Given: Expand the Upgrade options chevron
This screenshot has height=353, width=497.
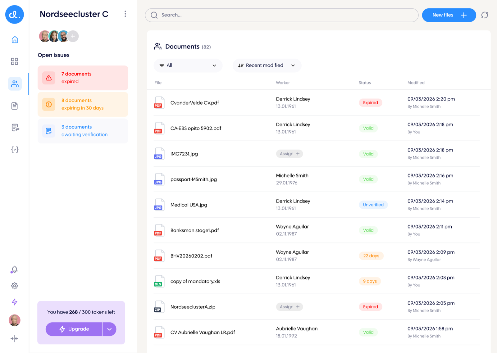Looking at the screenshot, I should pos(109,329).
